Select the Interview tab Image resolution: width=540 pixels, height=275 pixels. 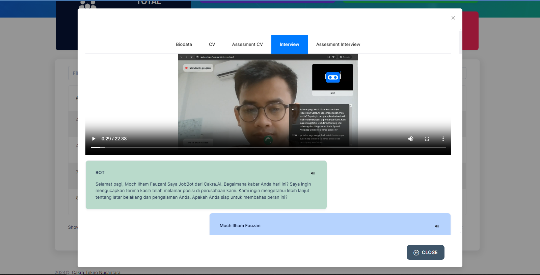(x=290, y=44)
